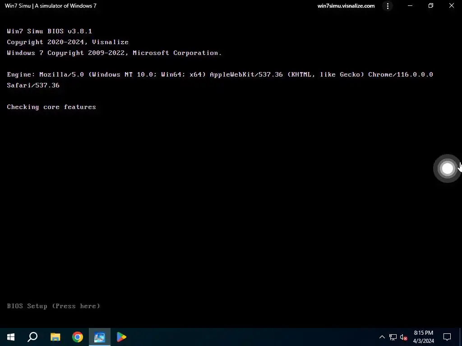The height and width of the screenshot is (346, 462).
Task: Open the network status tray icon
Action: 393,337
